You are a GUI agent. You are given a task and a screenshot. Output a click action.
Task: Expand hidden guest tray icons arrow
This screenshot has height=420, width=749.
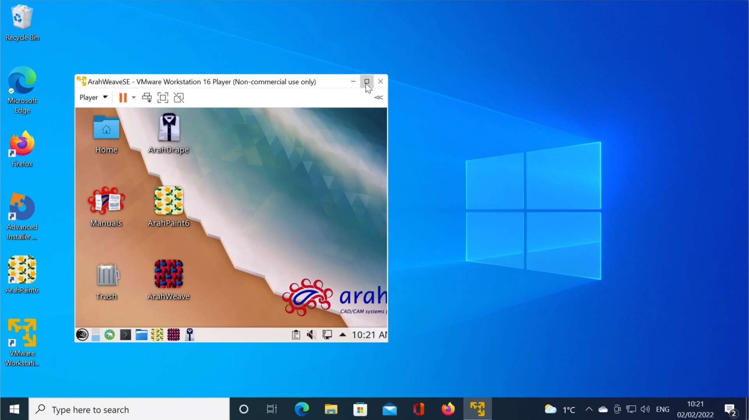tap(343, 335)
